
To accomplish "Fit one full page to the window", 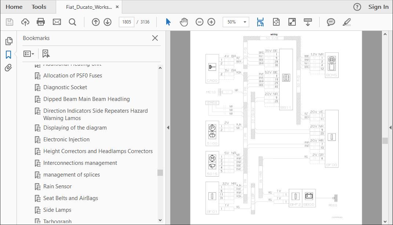I will click(276, 22).
